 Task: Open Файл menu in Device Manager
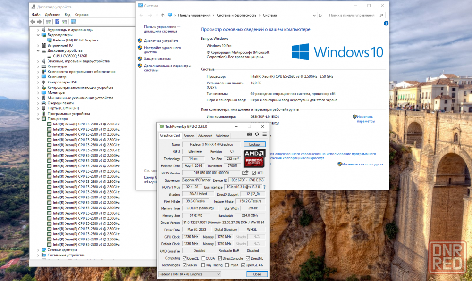[x=36, y=15]
